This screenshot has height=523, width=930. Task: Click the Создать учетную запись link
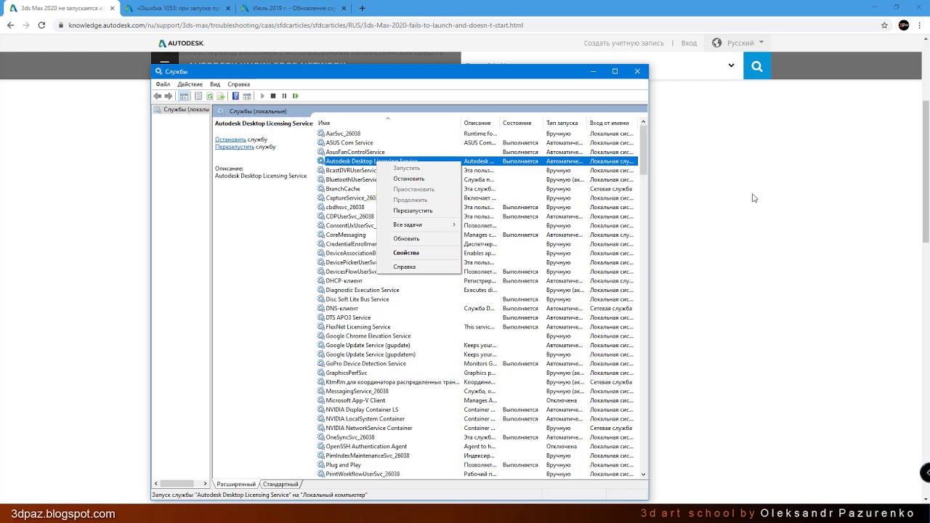(624, 43)
